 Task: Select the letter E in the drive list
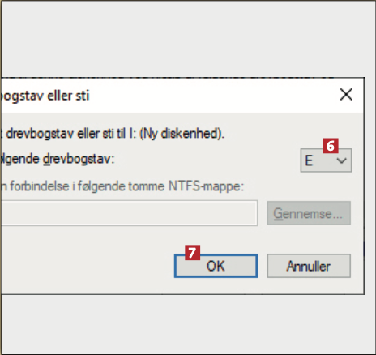[x=309, y=160]
